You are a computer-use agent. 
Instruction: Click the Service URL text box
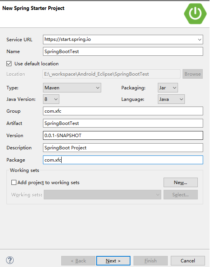click(120, 39)
